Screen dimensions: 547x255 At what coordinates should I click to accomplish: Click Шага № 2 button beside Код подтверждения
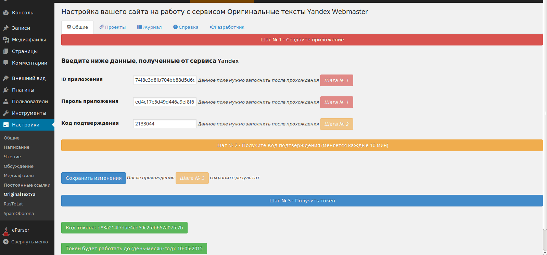[x=336, y=124]
